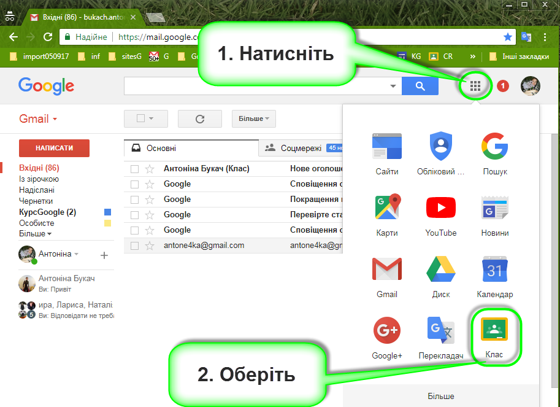560x407 pixels.
Task: Open the Chrome three-dot menu
Action: tap(545, 37)
